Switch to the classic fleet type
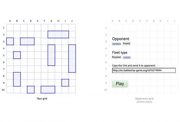Screen dimensions: 180x122 [127, 57]
